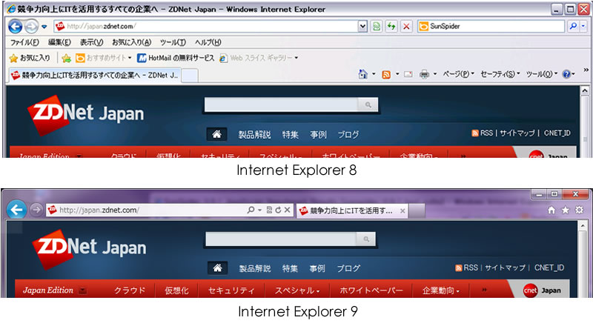Viewport: 593px width, 326px height.
Task: Click the SunSpider search box in IE8
Action: [x=491, y=26]
